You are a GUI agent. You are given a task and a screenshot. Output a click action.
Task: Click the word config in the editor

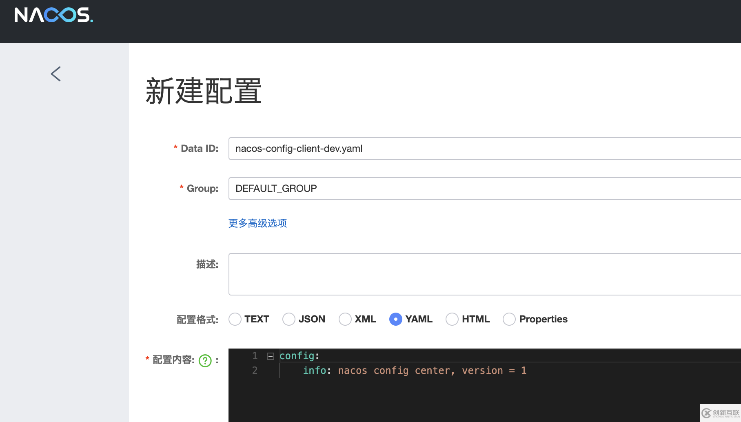tap(297, 355)
